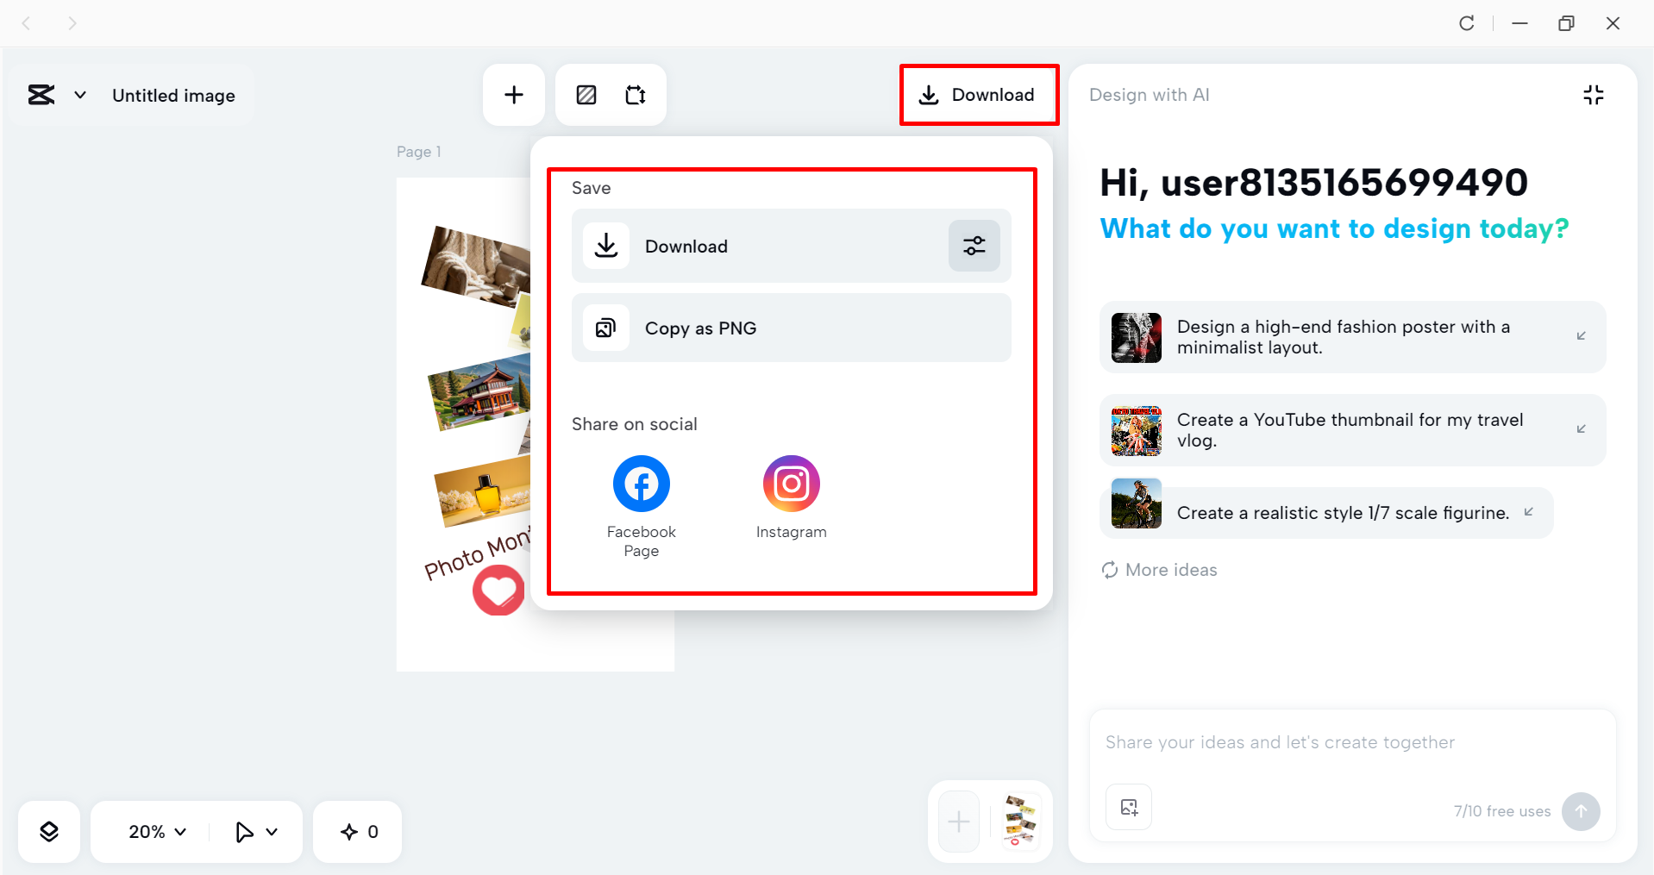Select the resize canvas icon

[636, 95]
